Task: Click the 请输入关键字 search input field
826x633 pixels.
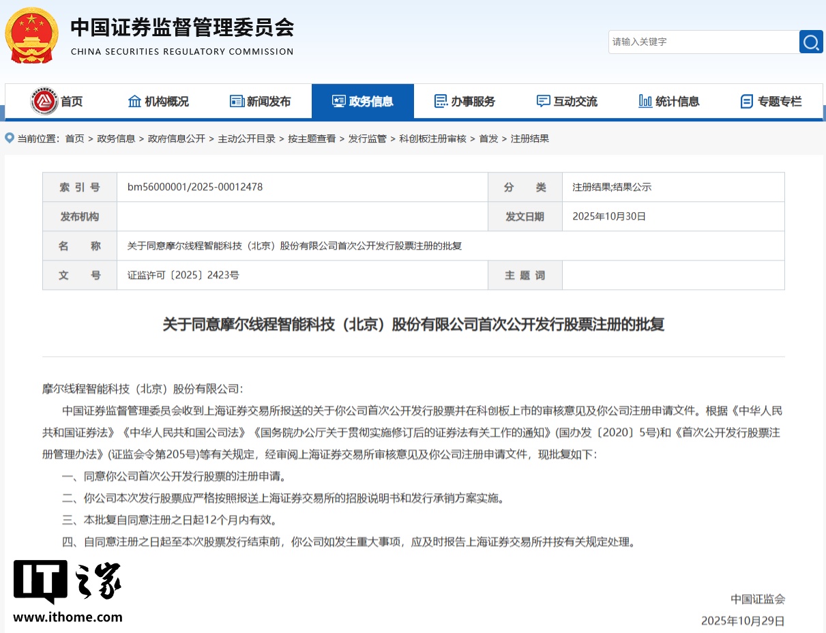Action: [703, 42]
